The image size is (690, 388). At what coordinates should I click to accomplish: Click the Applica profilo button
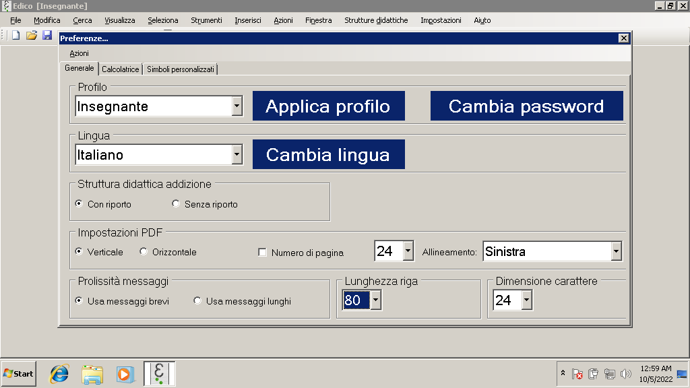pyautogui.click(x=329, y=106)
